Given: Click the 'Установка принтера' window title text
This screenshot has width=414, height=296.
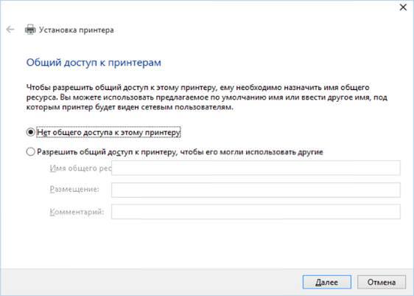Looking at the screenshot, I should coord(77,30).
